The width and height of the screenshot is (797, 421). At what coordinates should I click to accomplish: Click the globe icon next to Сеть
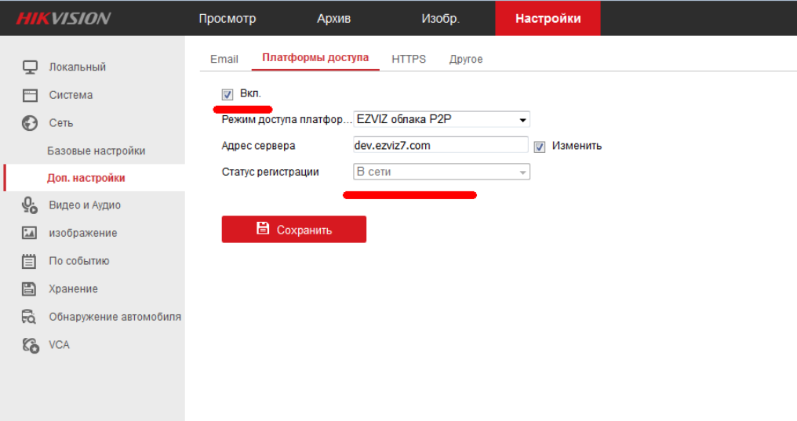(30, 123)
